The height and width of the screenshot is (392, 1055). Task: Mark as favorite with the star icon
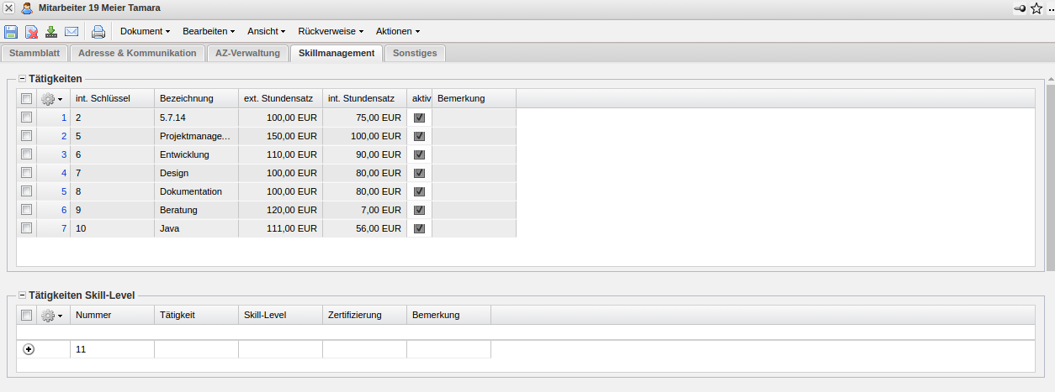tap(1036, 8)
